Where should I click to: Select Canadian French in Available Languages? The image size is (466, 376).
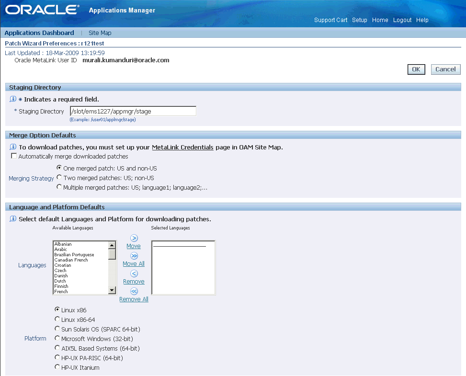pos(71,260)
